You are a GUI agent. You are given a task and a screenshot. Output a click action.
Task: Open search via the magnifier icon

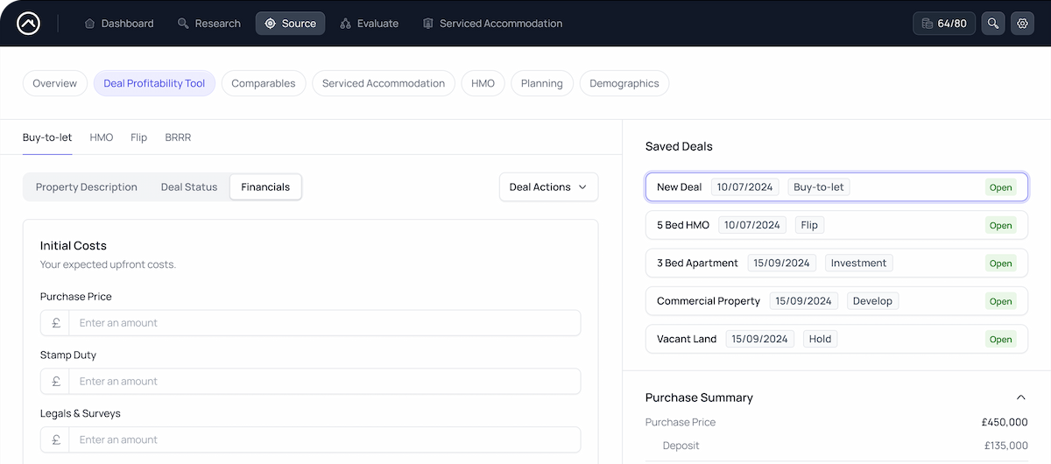pyautogui.click(x=992, y=24)
